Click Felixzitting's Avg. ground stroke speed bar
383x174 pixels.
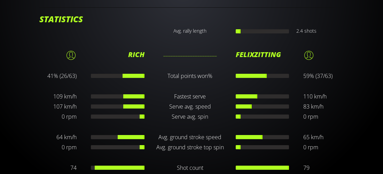[262, 137]
